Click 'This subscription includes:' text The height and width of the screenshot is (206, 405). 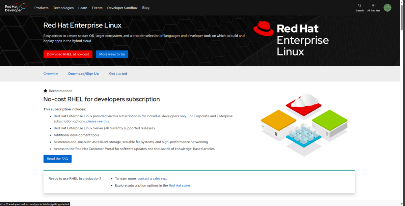point(65,109)
